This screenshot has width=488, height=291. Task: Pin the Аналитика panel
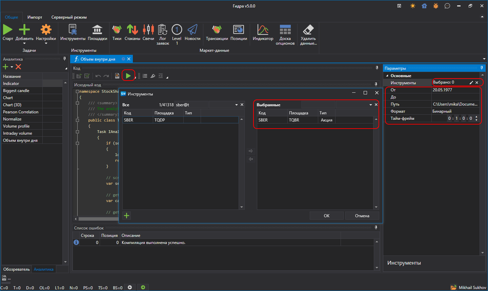point(64,59)
